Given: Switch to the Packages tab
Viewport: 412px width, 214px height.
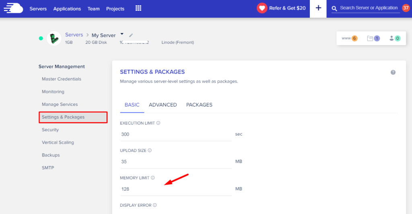Looking at the screenshot, I should pyautogui.click(x=199, y=105).
